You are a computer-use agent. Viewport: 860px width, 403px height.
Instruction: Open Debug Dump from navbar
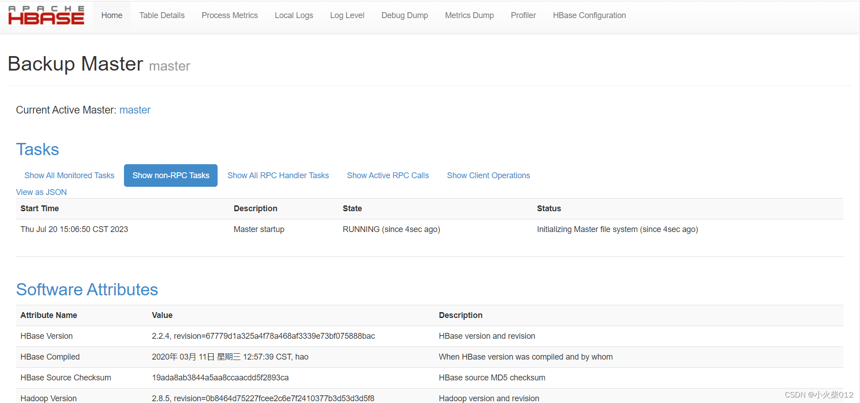click(405, 15)
